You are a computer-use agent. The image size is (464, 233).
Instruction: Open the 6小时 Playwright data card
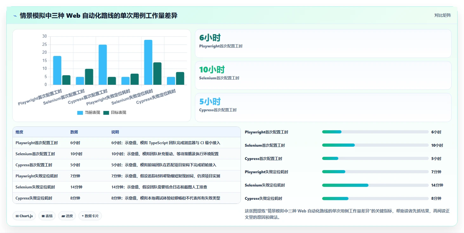click(x=323, y=43)
